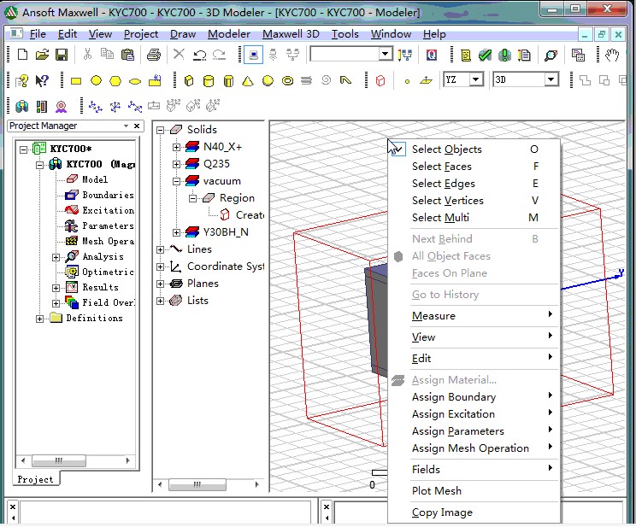Click the Open folder icon

42,55
